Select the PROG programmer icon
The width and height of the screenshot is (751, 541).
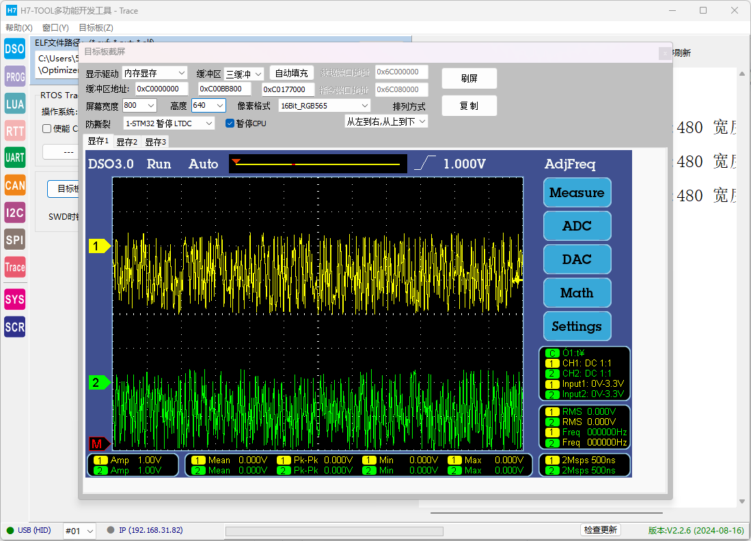pos(14,77)
